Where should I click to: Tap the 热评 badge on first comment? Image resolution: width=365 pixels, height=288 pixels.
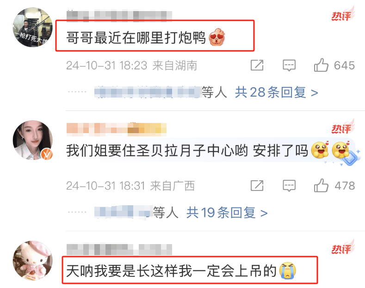tap(343, 14)
